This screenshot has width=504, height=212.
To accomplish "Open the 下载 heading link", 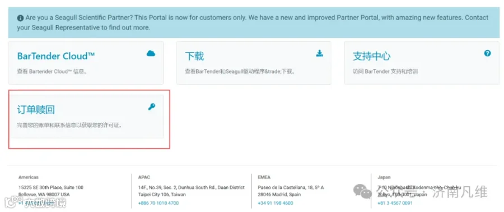I will (194, 56).
